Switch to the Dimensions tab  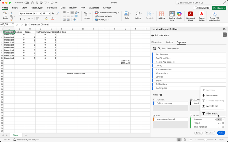pyautogui.click(x=157, y=42)
